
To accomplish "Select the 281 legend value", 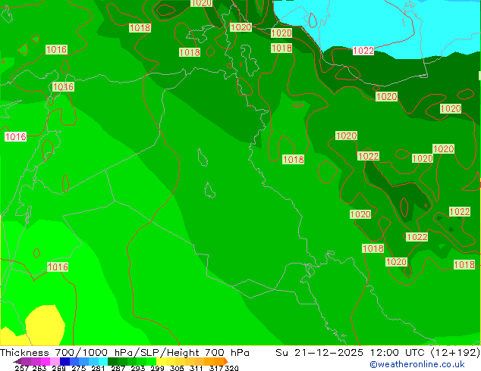I will pyautogui.click(x=98, y=368).
